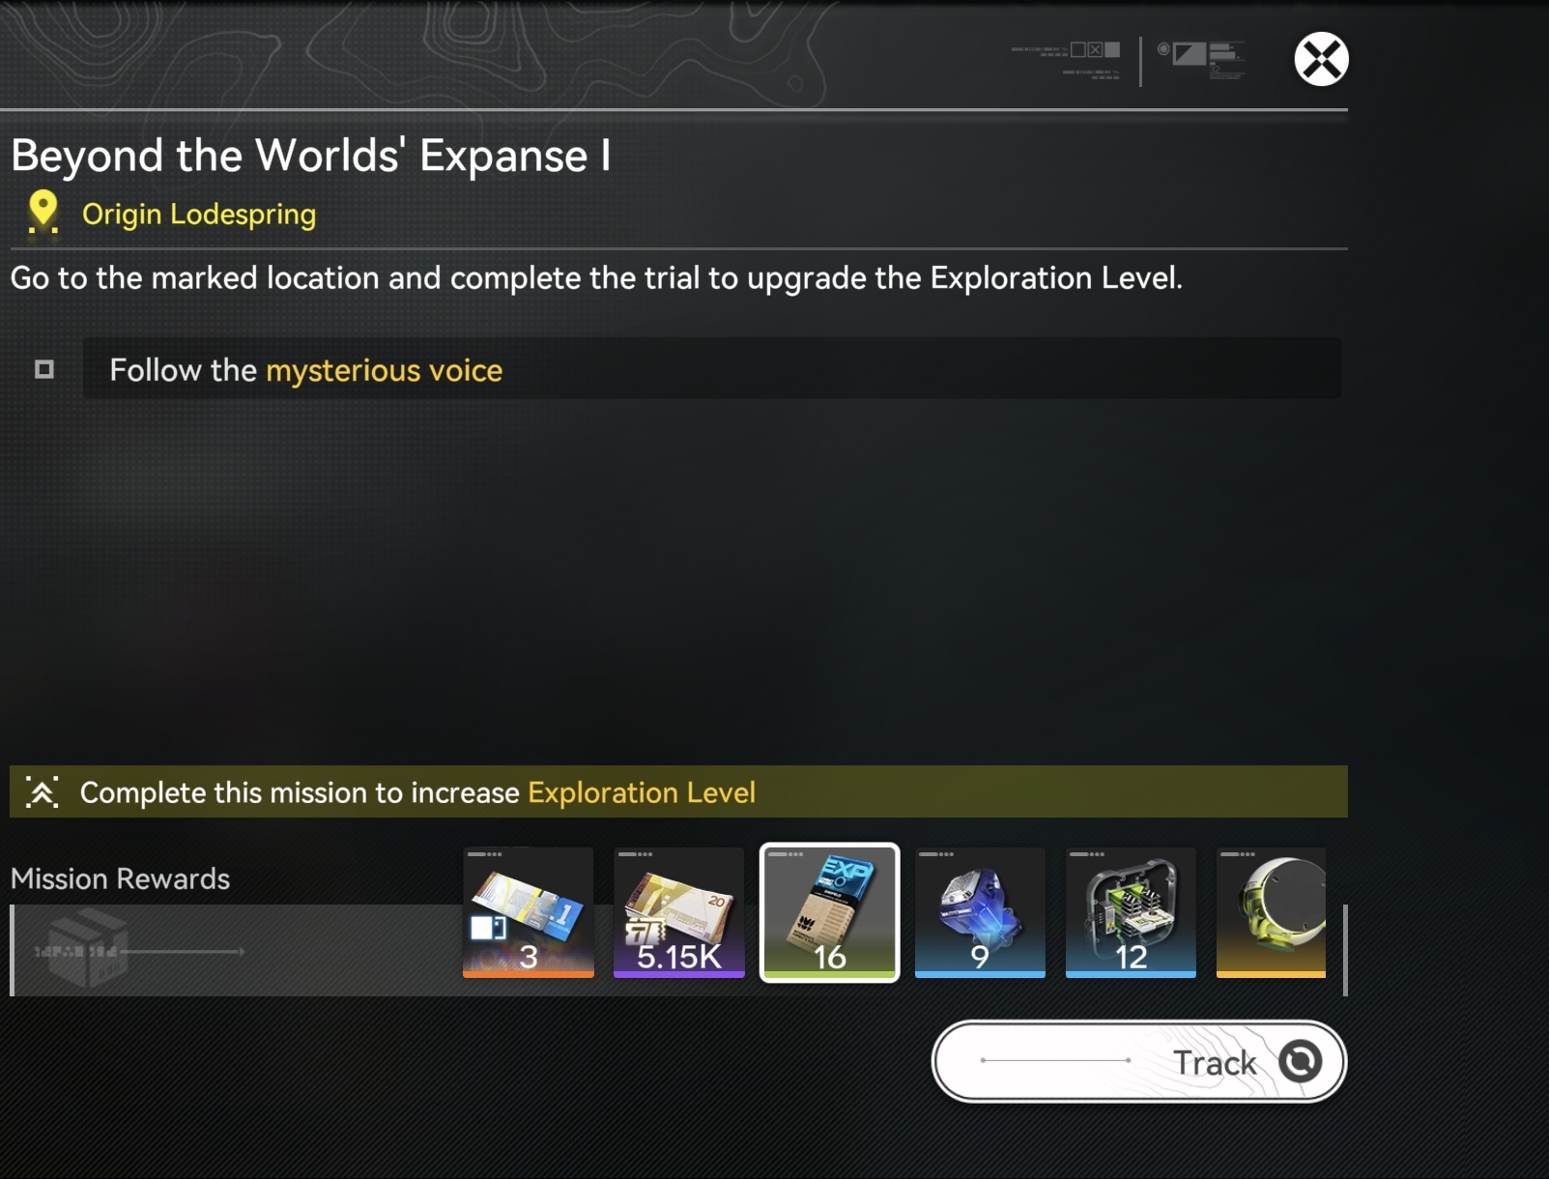Select the Follow the mysterious voice objective row
Screen dimensions: 1549x1179
click(711, 368)
